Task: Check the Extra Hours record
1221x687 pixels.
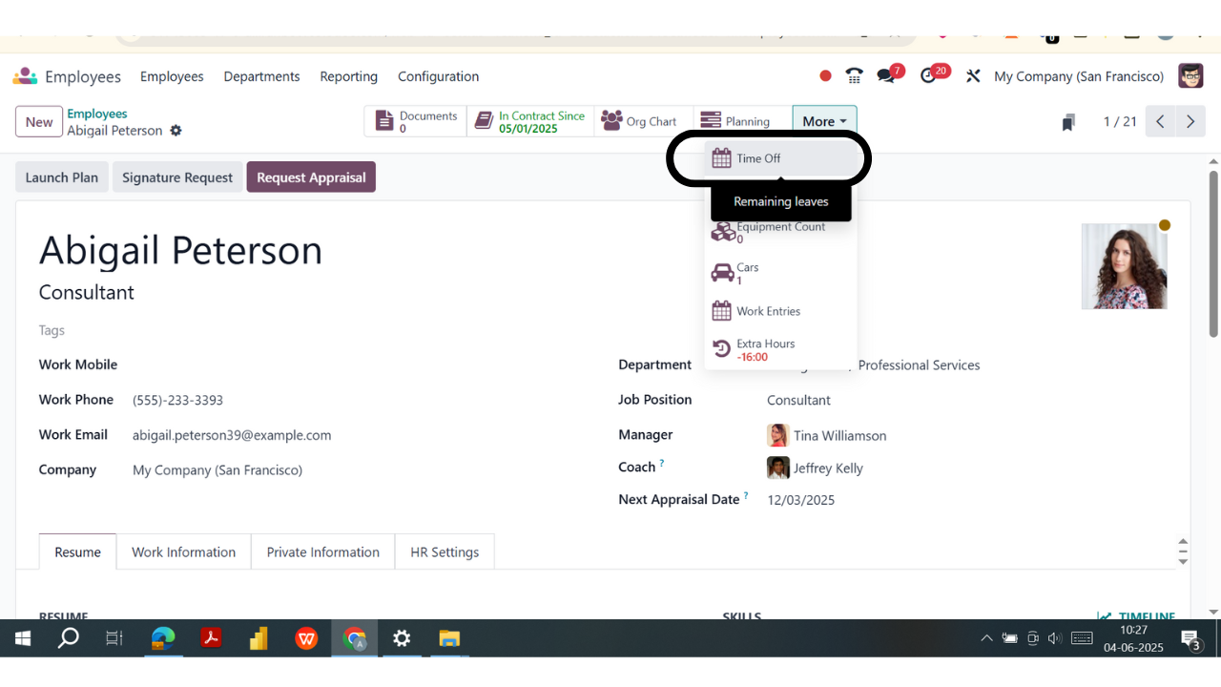Action: [x=766, y=348]
